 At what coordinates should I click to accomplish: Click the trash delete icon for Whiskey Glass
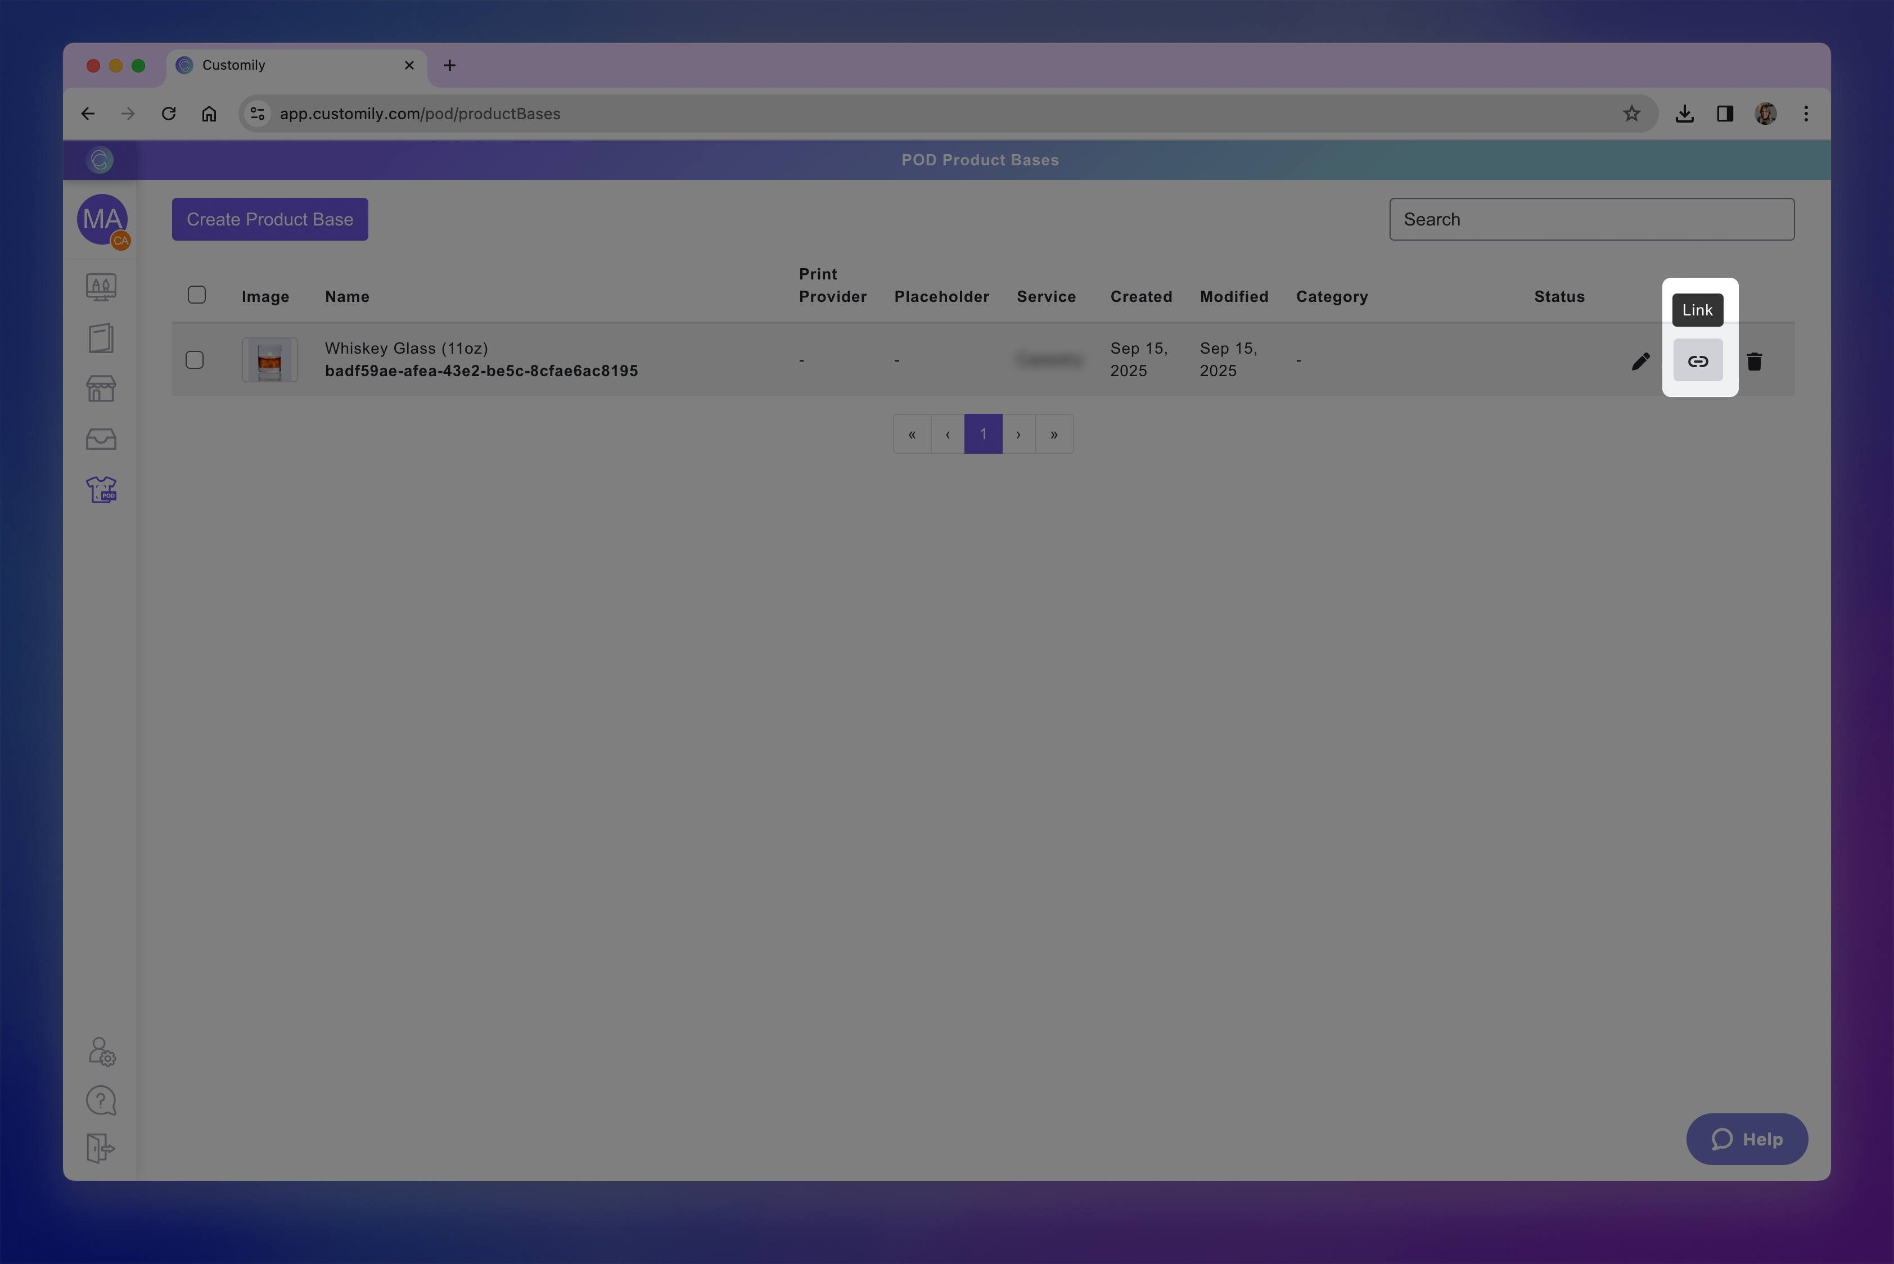click(x=1754, y=360)
